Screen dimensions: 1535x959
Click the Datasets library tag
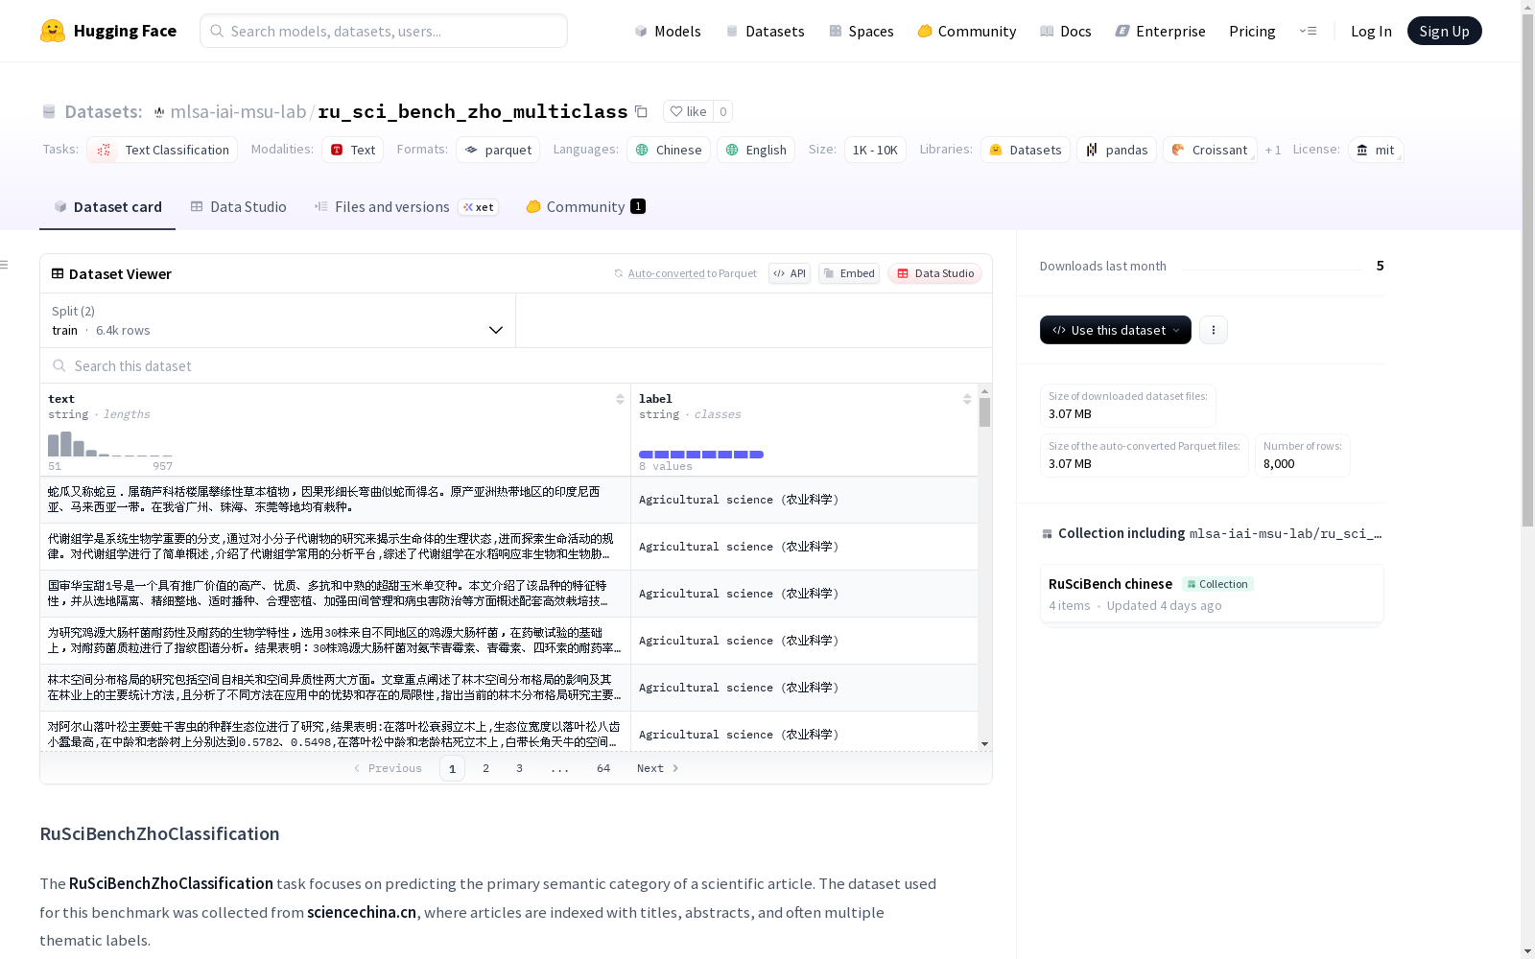(x=1026, y=150)
